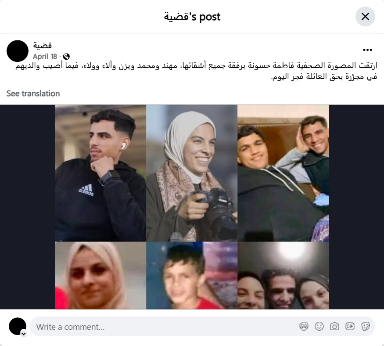Open the bottom-left photo of woman in hijab

point(100,275)
